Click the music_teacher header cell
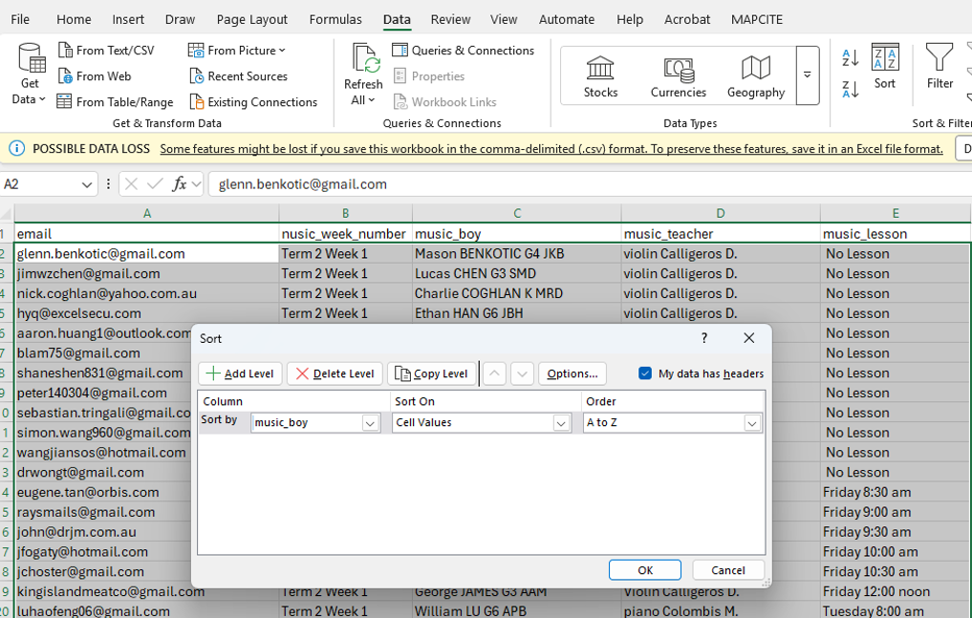972x618 pixels. (721, 234)
